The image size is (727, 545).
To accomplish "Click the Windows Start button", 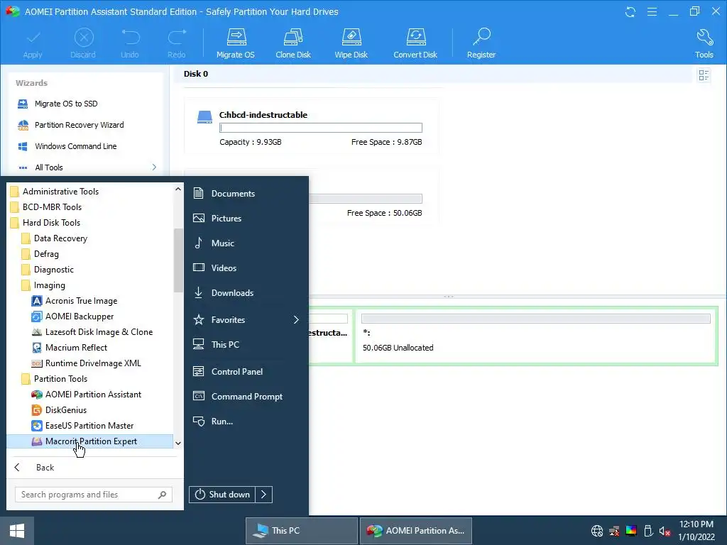I will coord(17,531).
